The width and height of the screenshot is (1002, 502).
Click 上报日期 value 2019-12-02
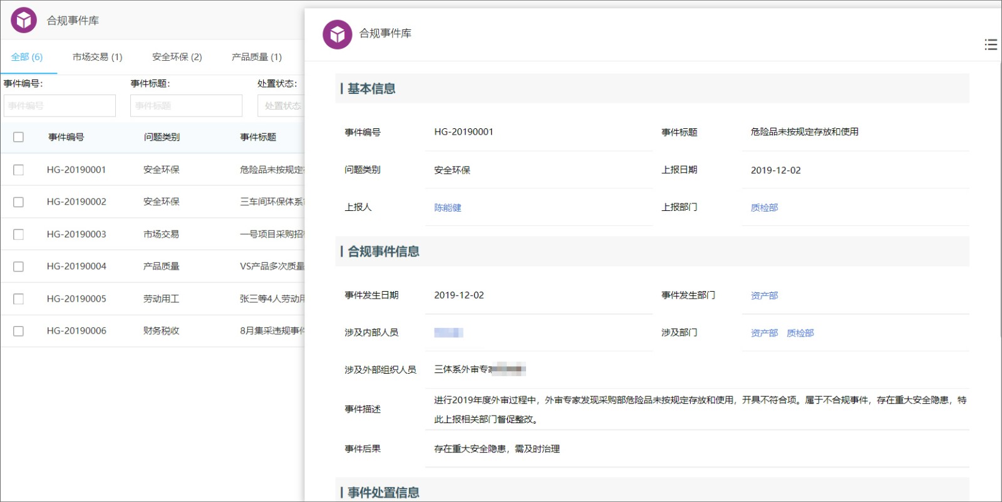tap(775, 170)
